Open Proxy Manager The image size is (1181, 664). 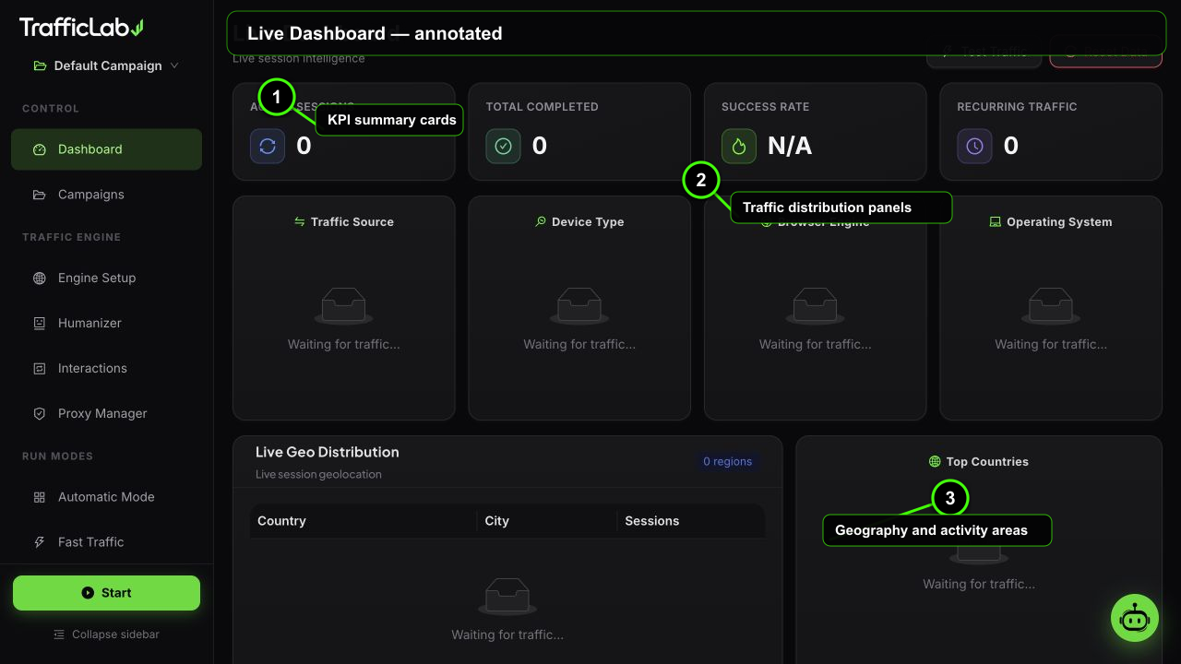pyautogui.click(x=106, y=413)
